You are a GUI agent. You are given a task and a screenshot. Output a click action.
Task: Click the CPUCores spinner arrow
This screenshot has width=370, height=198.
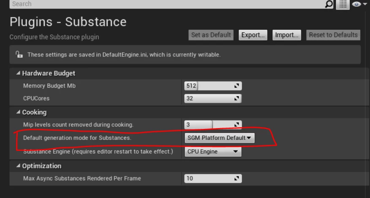(x=237, y=99)
